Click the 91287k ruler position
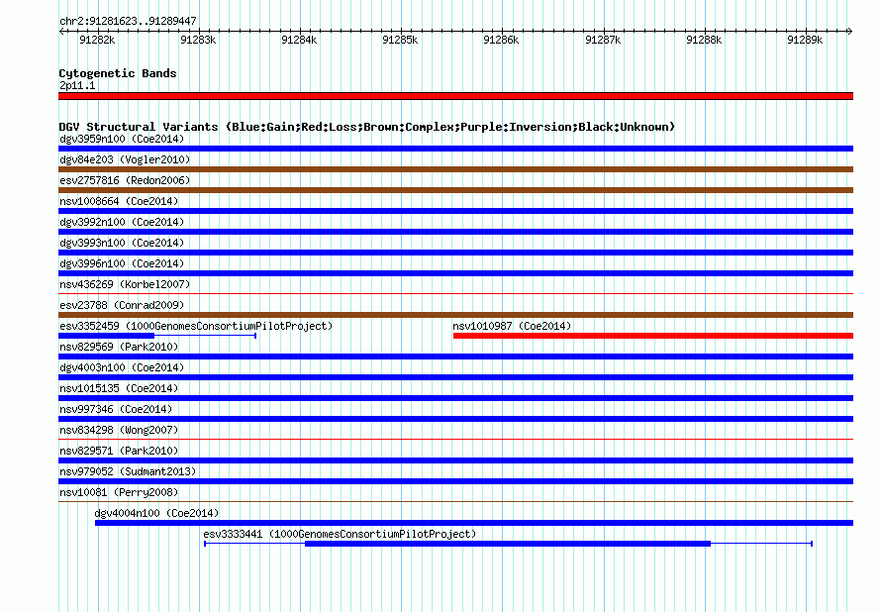 click(x=603, y=40)
